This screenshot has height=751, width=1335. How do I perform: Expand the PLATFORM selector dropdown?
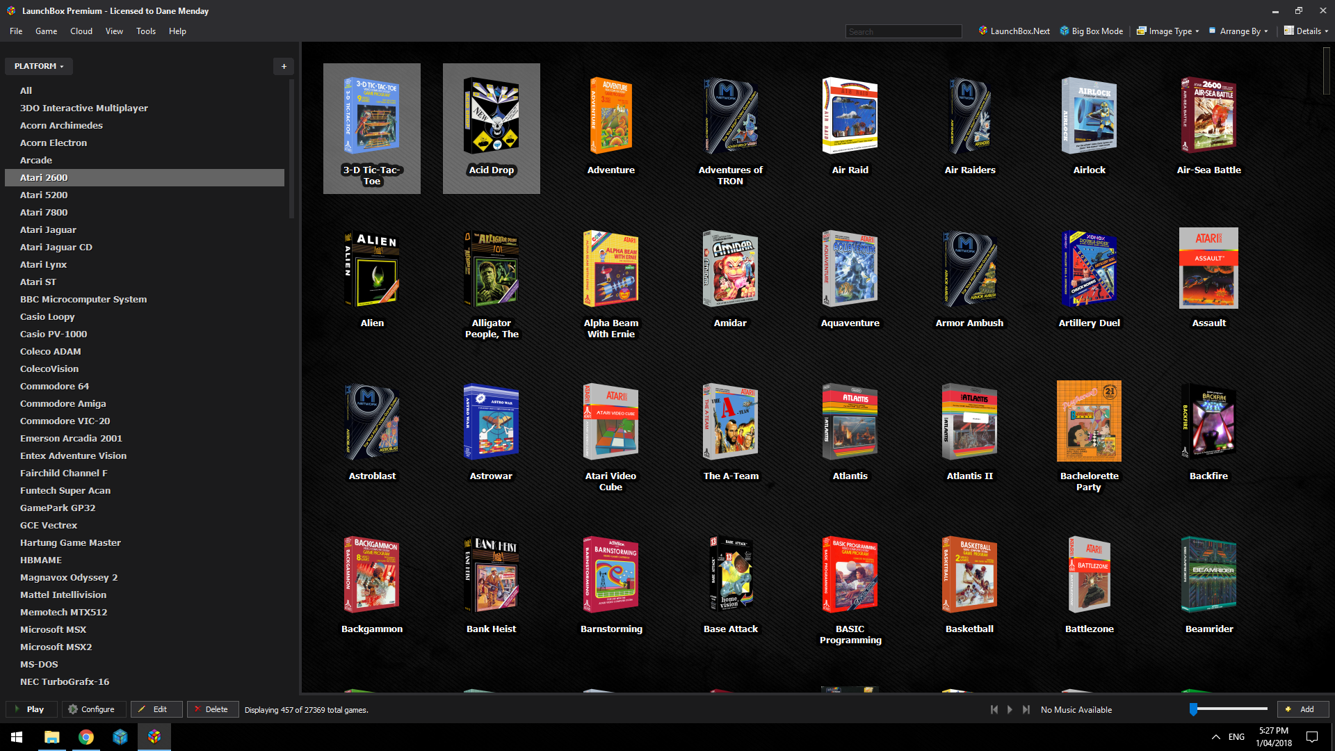tap(39, 66)
